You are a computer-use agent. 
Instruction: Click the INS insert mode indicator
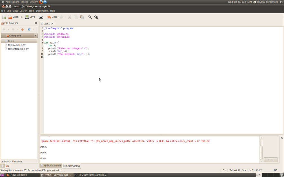point(275,170)
